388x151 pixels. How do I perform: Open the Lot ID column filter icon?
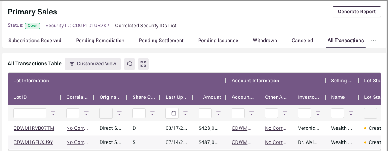[53, 113]
